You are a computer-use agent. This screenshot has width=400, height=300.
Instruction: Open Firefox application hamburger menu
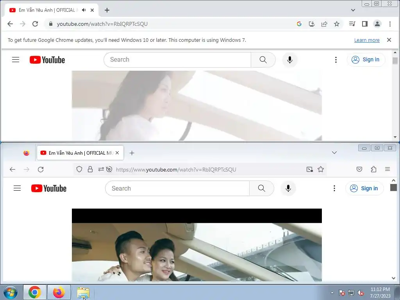pyautogui.click(x=387, y=169)
